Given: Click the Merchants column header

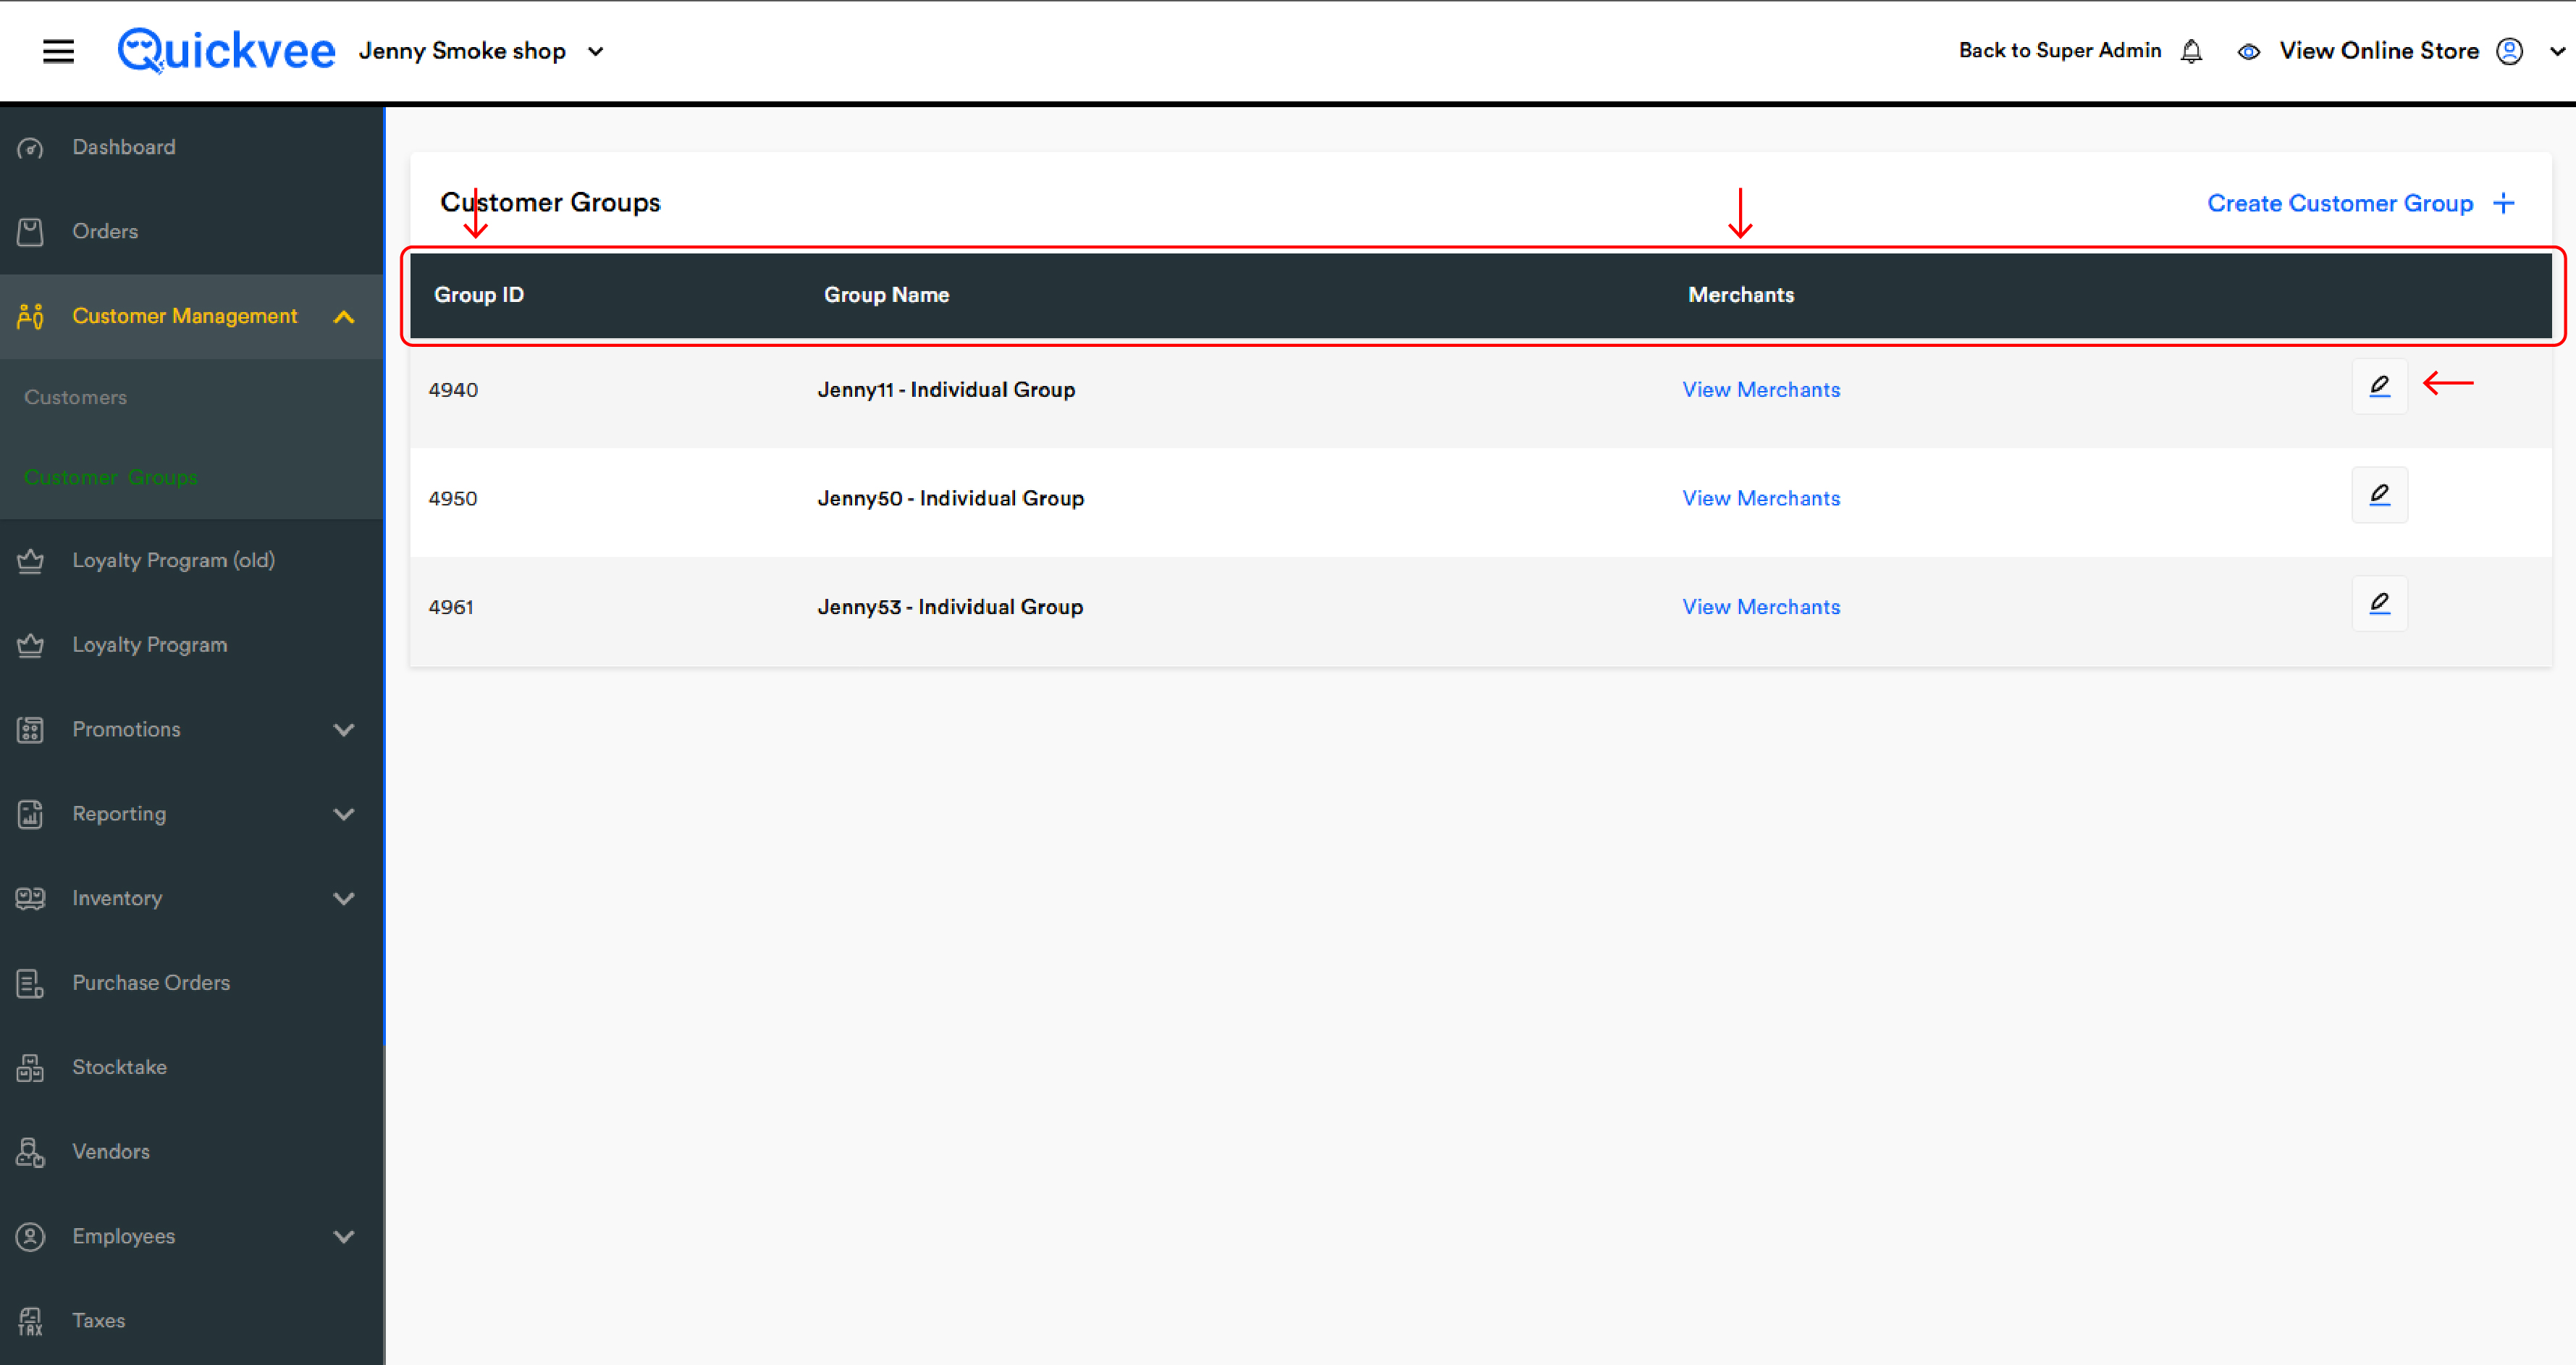Looking at the screenshot, I should pos(1741,295).
